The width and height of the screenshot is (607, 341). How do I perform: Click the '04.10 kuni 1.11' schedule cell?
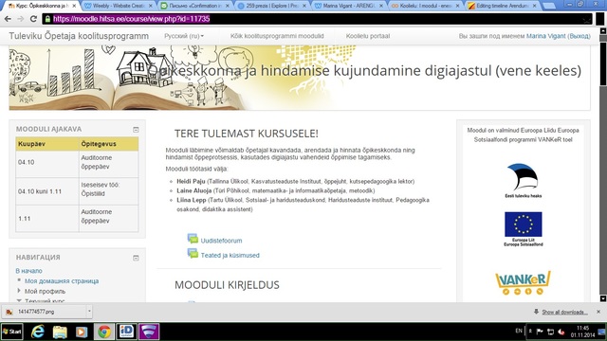(47, 191)
